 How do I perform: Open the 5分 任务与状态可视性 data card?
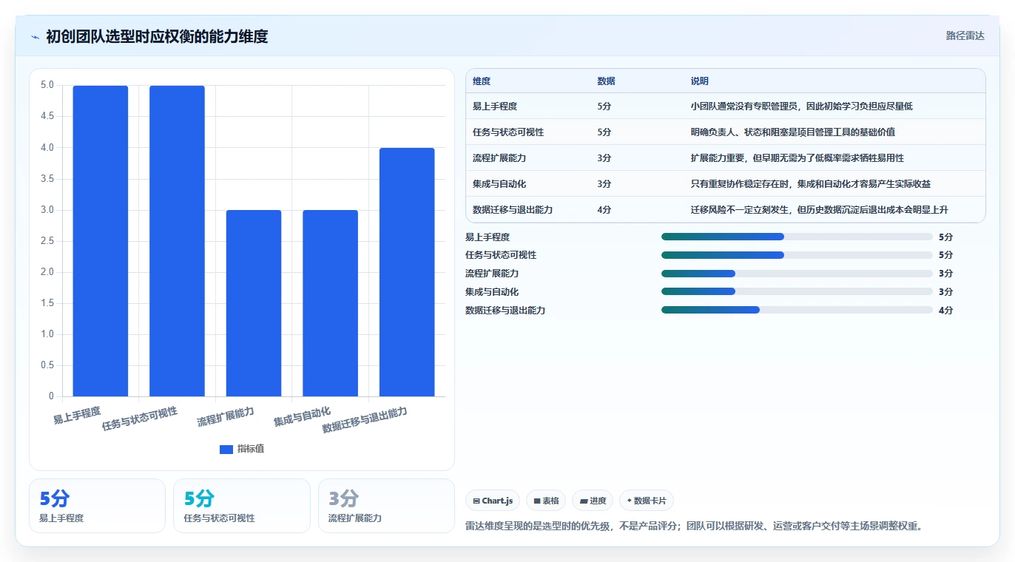(242, 506)
